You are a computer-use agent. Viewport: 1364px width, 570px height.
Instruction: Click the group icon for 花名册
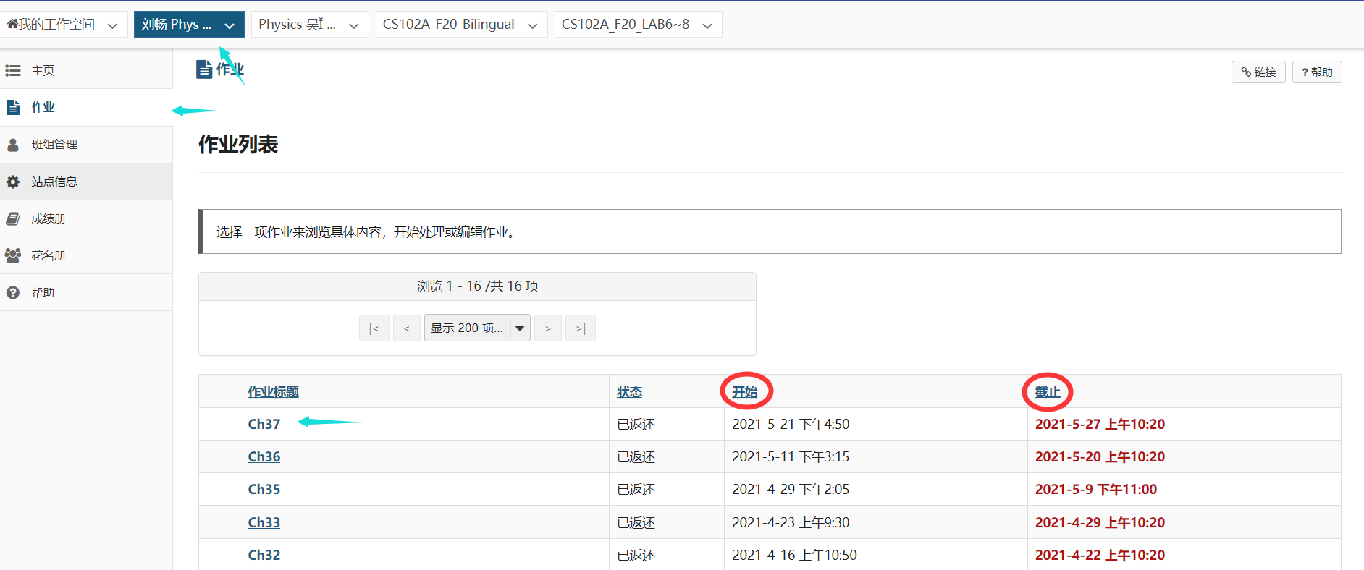pos(13,256)
